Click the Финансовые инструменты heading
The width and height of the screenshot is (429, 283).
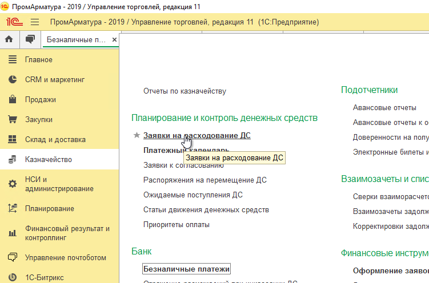point(384,253)
